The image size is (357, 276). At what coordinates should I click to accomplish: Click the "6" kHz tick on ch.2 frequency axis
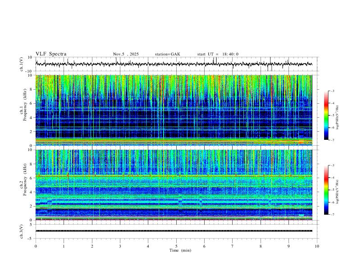[x=32, y=178]
